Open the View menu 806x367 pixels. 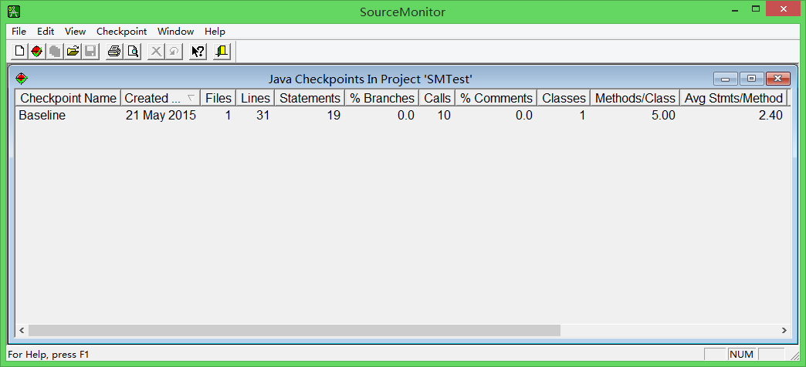click(x=75, y=32)
